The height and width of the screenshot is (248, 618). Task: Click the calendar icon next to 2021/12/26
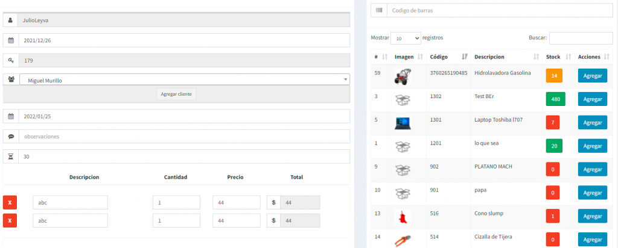pyautogui.click(x=11, y=40)
